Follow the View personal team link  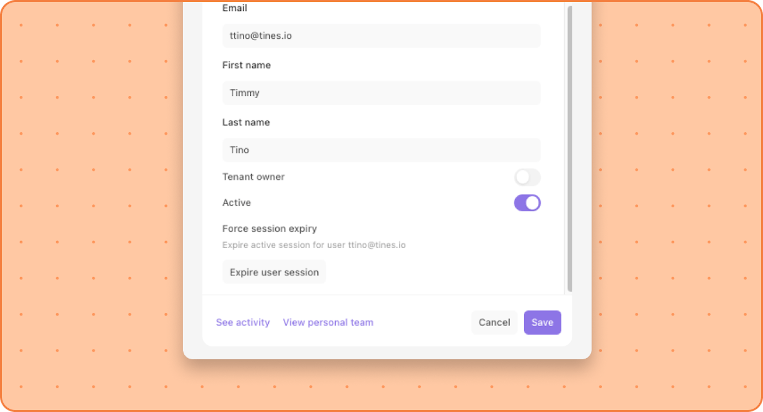pos(328,323)
